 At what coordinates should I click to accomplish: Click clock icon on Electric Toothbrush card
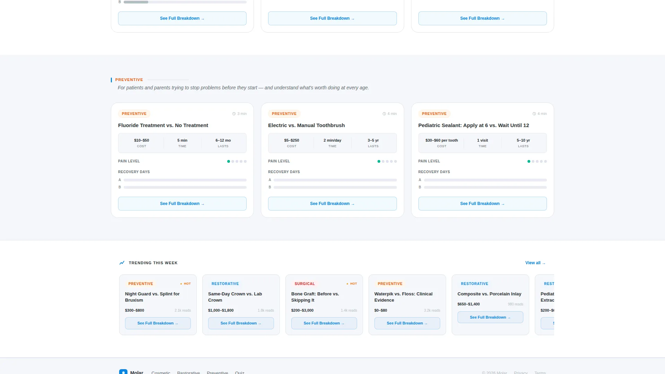384,114
